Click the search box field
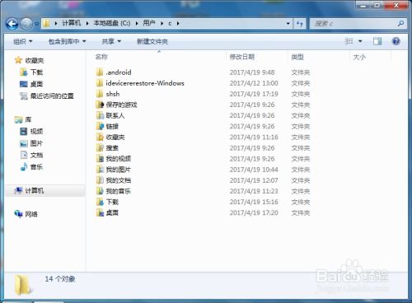 pos(355,24)
